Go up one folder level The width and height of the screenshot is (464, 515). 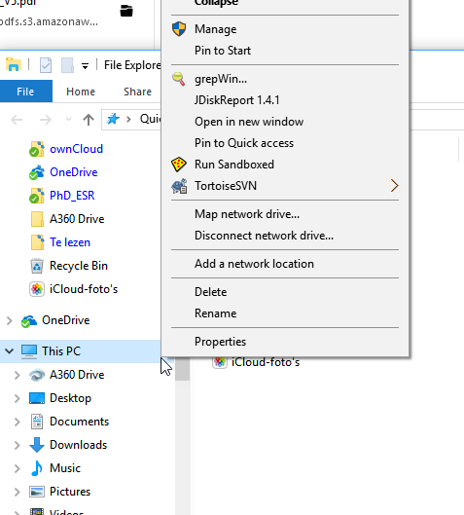(89, 120)
